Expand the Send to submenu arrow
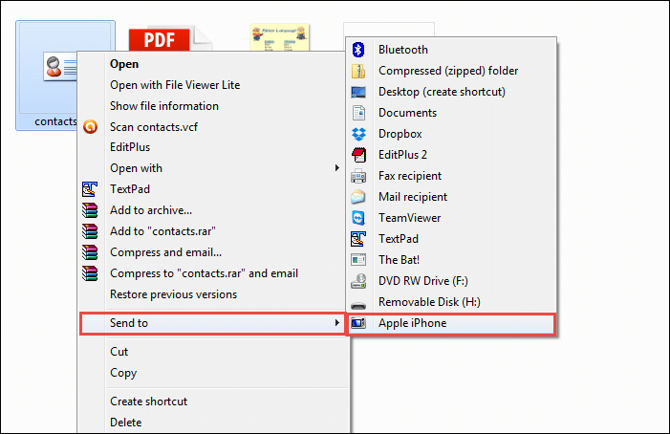 pos(337,323)
